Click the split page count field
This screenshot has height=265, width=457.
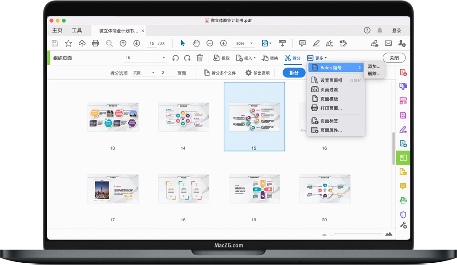pos(166,73)
